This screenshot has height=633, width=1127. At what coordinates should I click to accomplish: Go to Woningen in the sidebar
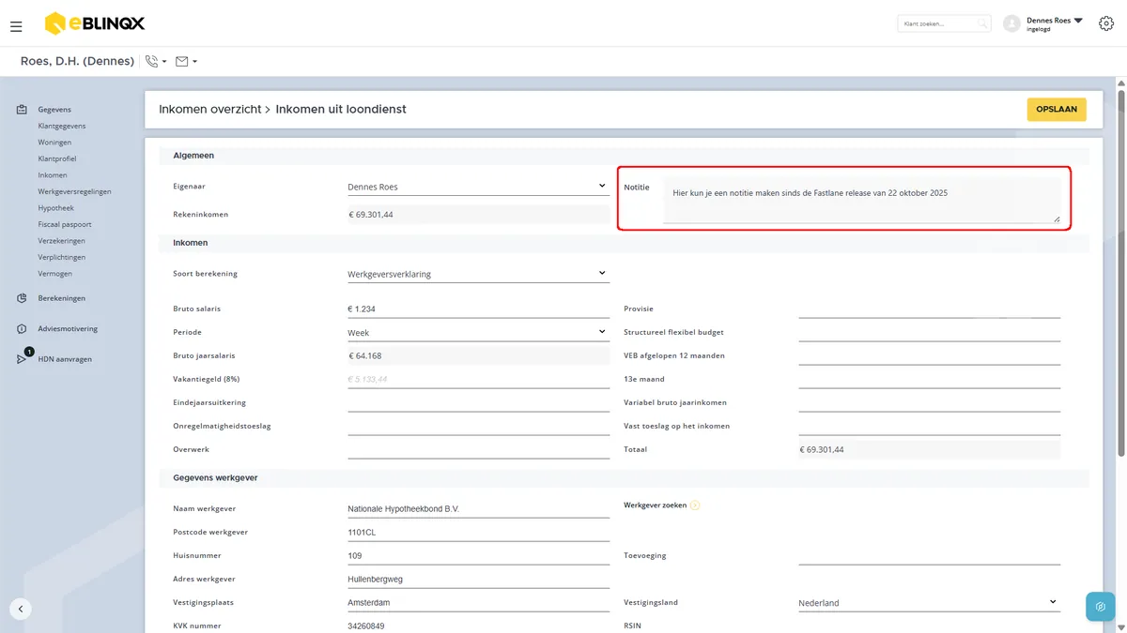point(54,143)
